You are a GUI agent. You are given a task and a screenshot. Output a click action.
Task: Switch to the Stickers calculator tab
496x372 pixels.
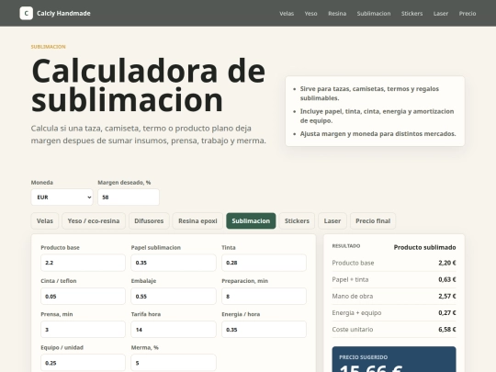pos(297,220)
